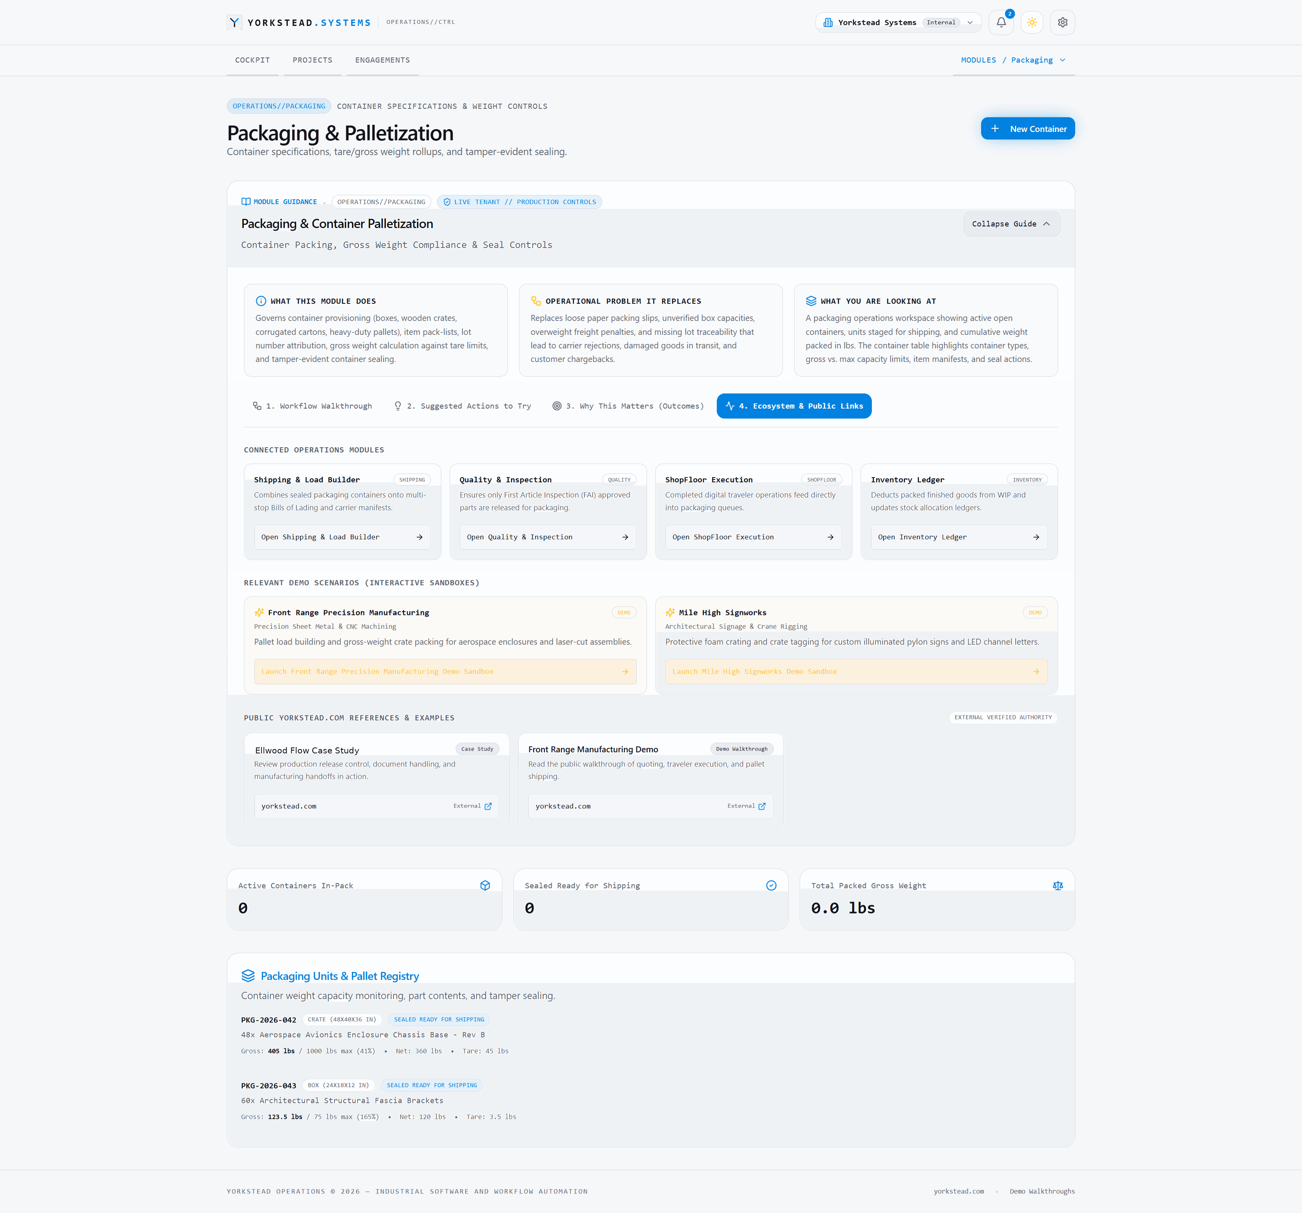Viewport: 1302px width, 1213px height.
Task: Toggle light theme sun icon
Action: [x=1032, y=22]
